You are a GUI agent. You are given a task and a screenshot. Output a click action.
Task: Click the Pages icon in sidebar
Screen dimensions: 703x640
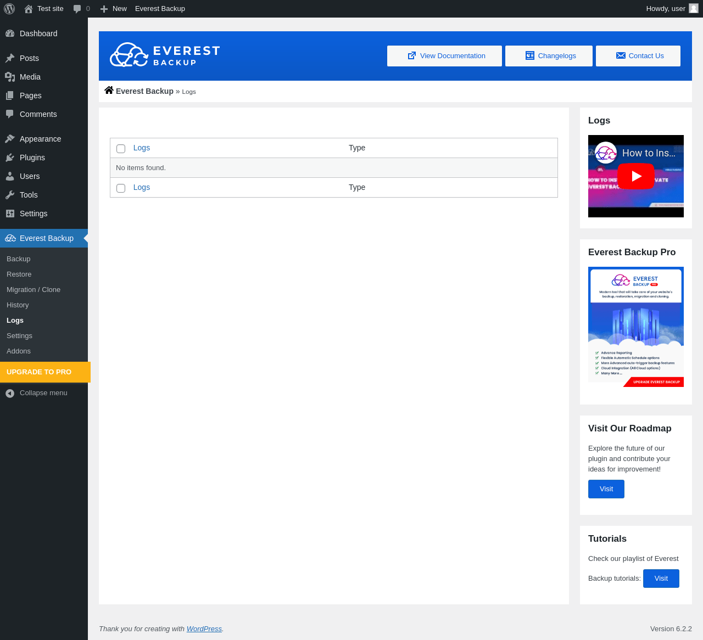(10, 96)
